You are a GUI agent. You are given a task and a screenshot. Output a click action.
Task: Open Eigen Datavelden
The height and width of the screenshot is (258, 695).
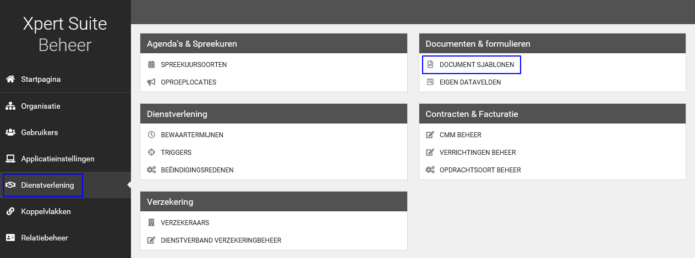[470, 82]
